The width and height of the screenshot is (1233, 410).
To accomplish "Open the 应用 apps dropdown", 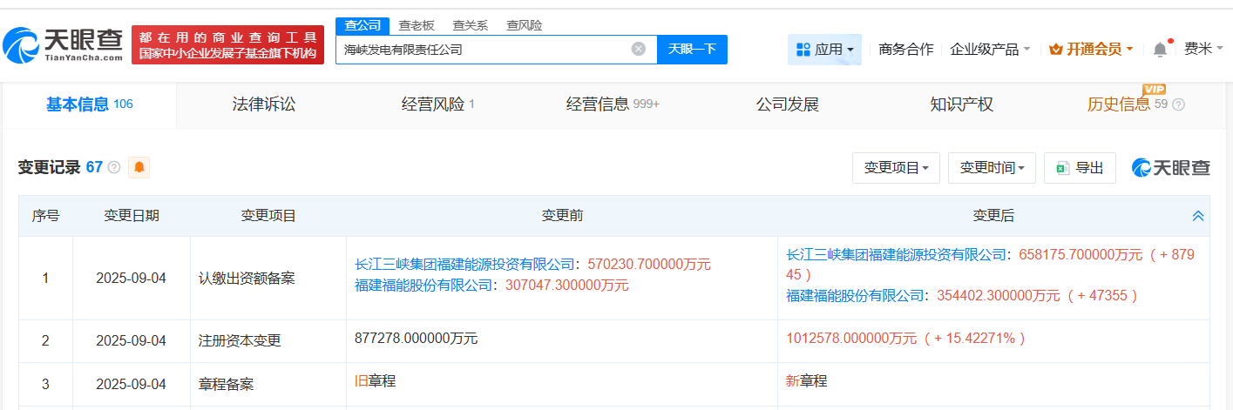I will [x=824, y=50].
